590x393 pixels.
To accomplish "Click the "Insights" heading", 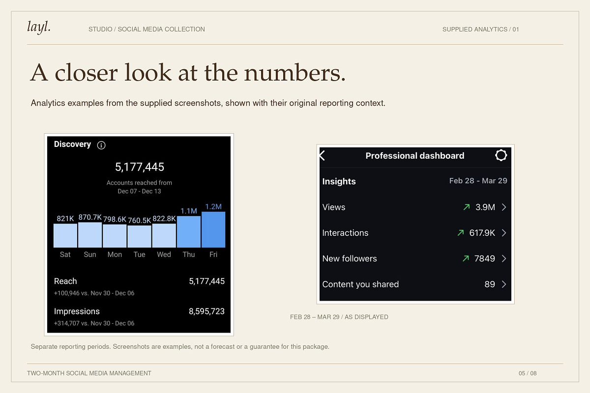I will [339, 181].
